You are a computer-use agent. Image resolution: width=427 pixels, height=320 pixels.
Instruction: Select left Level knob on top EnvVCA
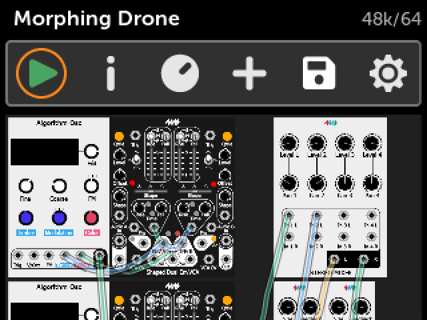(119, 155)
